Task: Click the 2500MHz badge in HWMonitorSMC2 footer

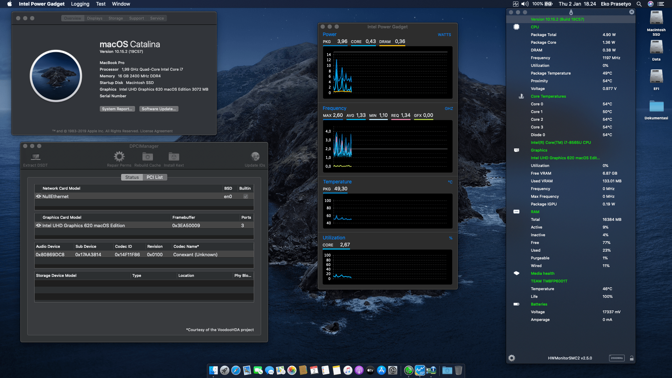Action: 617,358
